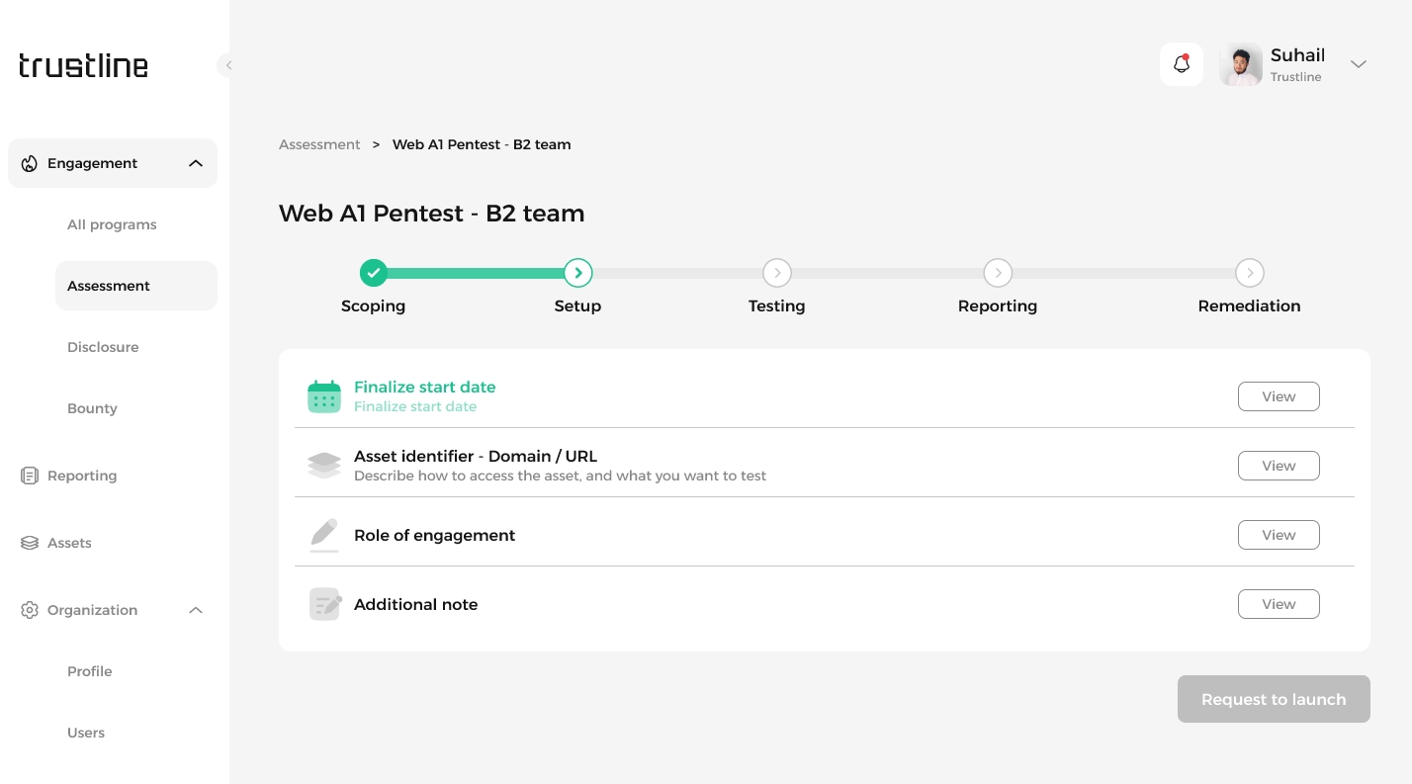Collapse the sidebar using the arrow handle
Viewport: 1412px width, 784px height.
coord(227,65)
